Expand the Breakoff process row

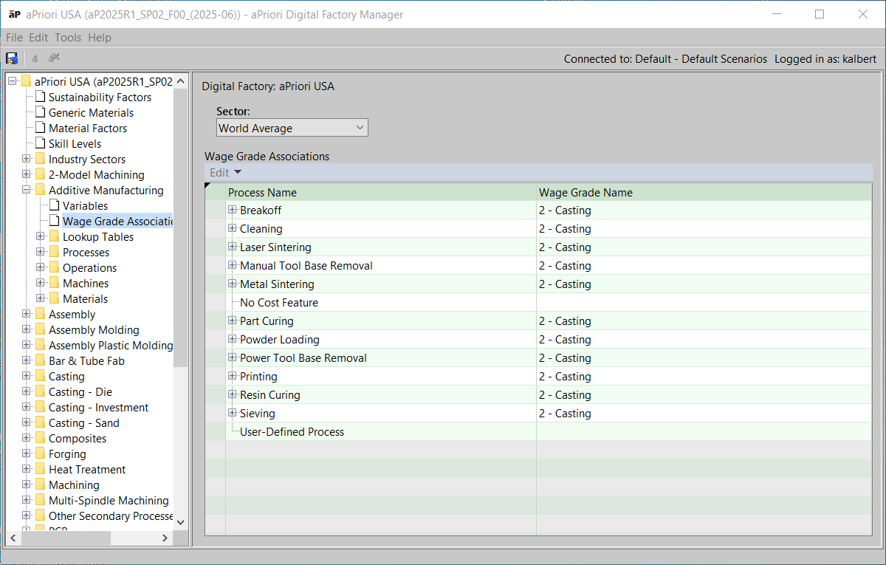233,210
